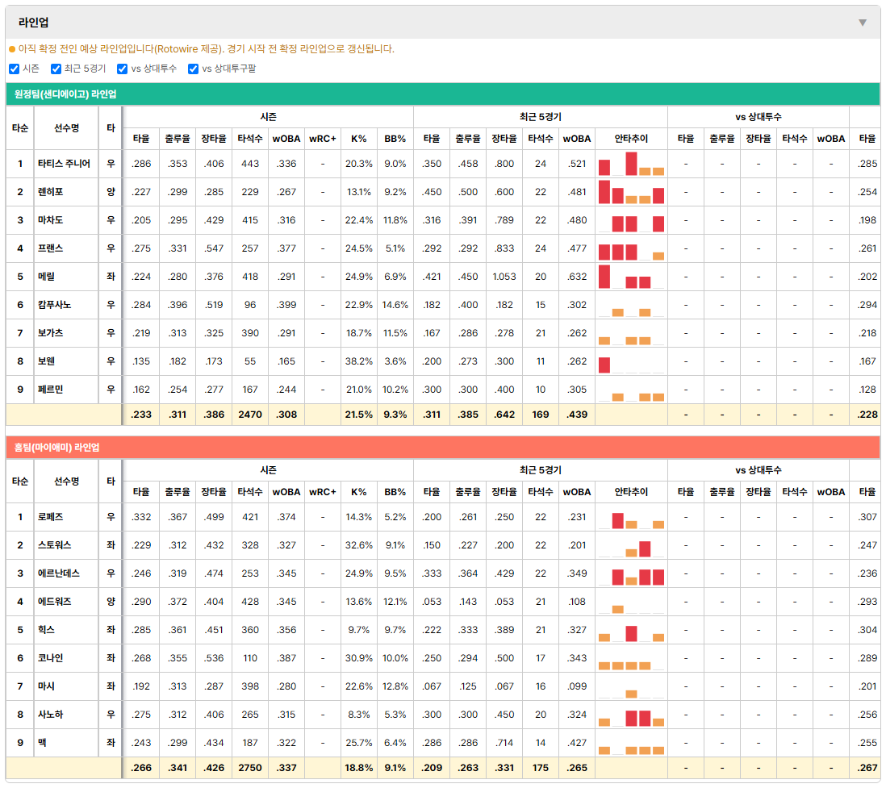Click 보웬 hit trend bar chart

pyautogui.click(x=631, y=361)
